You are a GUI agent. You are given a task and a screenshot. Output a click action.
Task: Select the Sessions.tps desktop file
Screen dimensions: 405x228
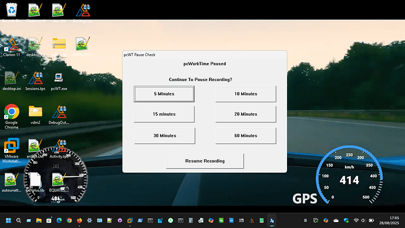[35, 81]
